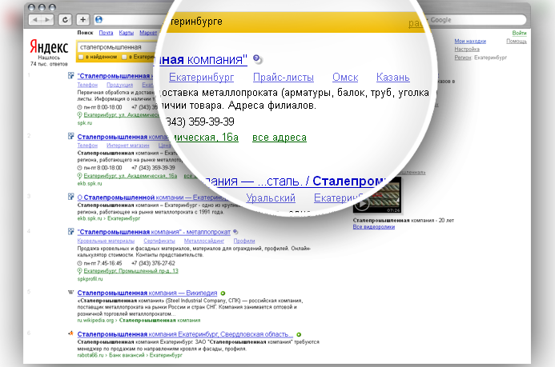The height and width of the screenshot is (367, 555).
Task: Click the Yandex search query field
Action: click(117, 47)
